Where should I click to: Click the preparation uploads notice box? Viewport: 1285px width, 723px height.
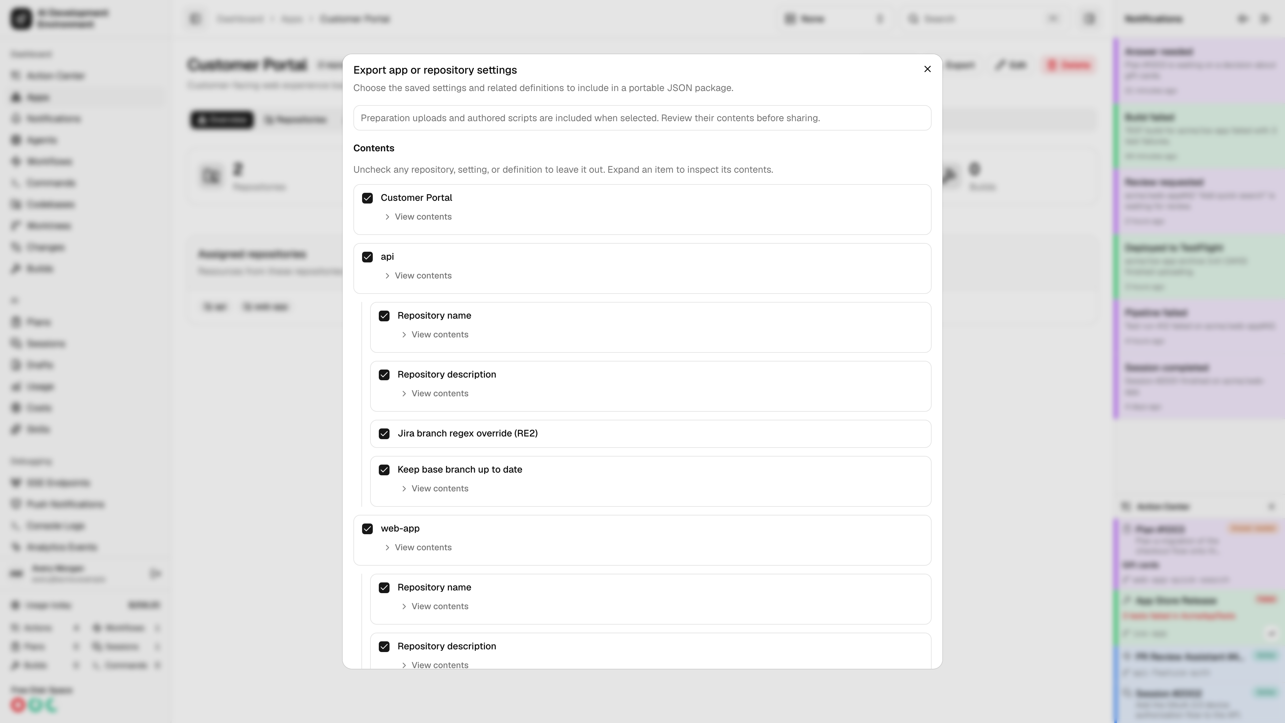point(642,118)
